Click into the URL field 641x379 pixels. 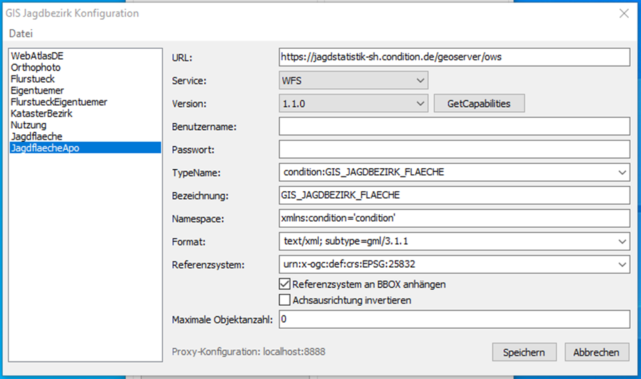pos(454,58)
